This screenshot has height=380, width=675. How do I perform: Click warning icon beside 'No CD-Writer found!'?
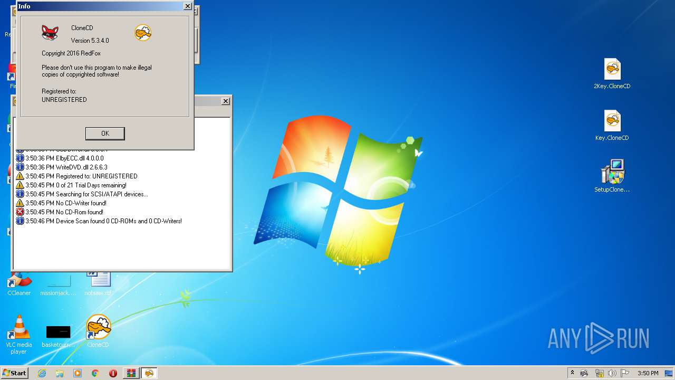(20, 203)
